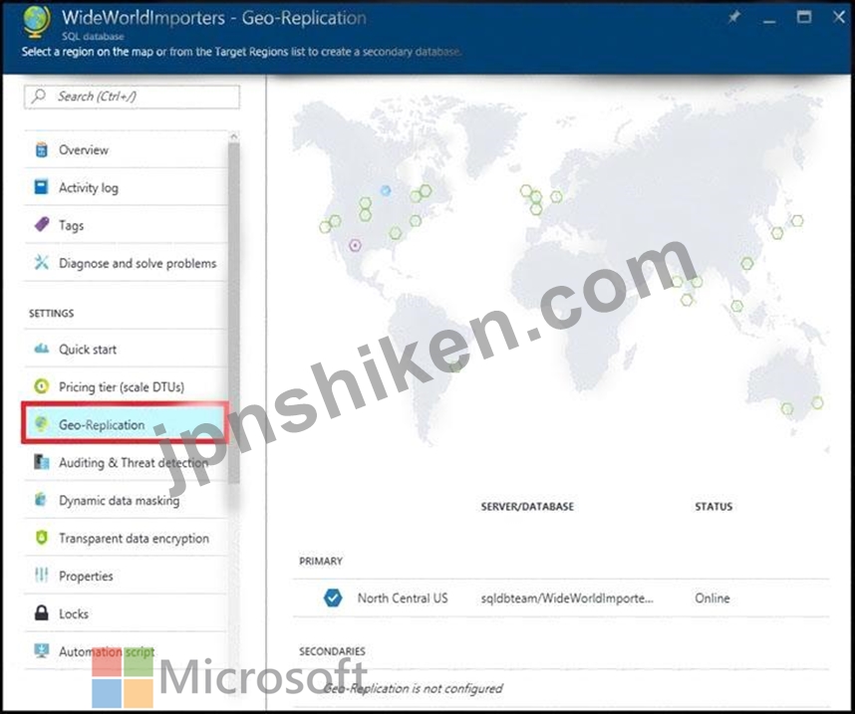The image size is (855, 714).
Task: Click the Locks padlock icon
Action: tap(42, 612)
